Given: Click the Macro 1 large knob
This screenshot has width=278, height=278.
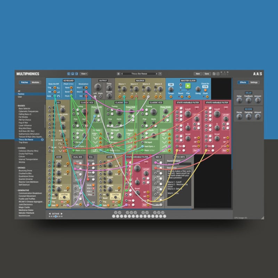Looking at the screenshot, I should click(x=124, y=89).
